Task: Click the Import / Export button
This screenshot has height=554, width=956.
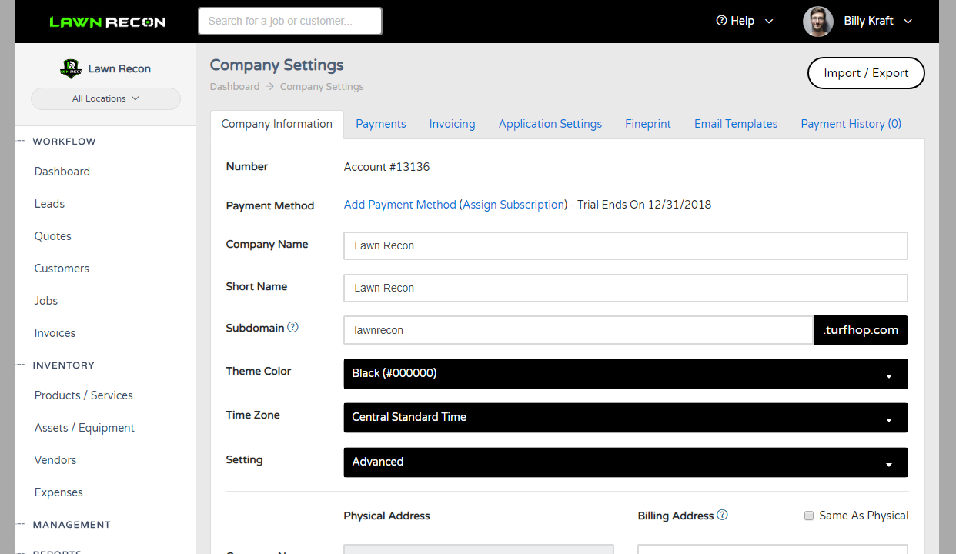Action: pos(866,72)
